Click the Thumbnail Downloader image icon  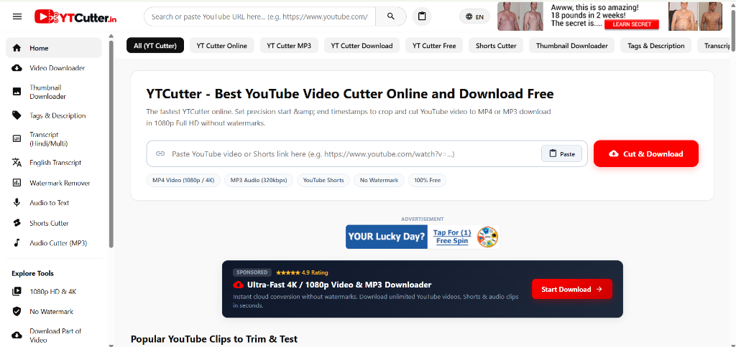point(17,92)
